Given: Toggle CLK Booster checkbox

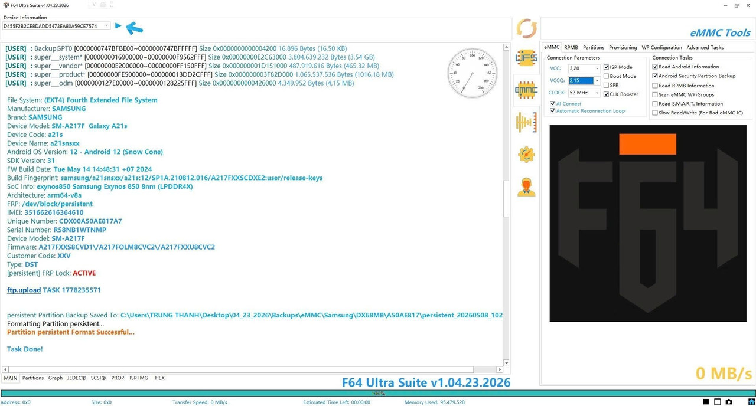Looking at the screenshot, I should (607, 94).
